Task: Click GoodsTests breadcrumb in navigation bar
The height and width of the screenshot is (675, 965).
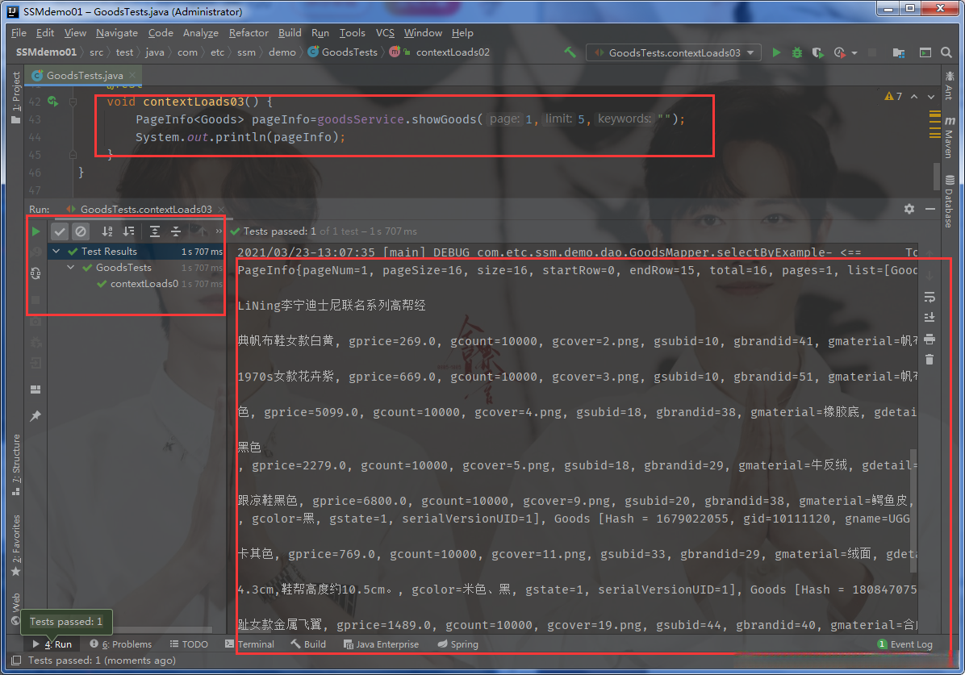Action: [343, 52]
